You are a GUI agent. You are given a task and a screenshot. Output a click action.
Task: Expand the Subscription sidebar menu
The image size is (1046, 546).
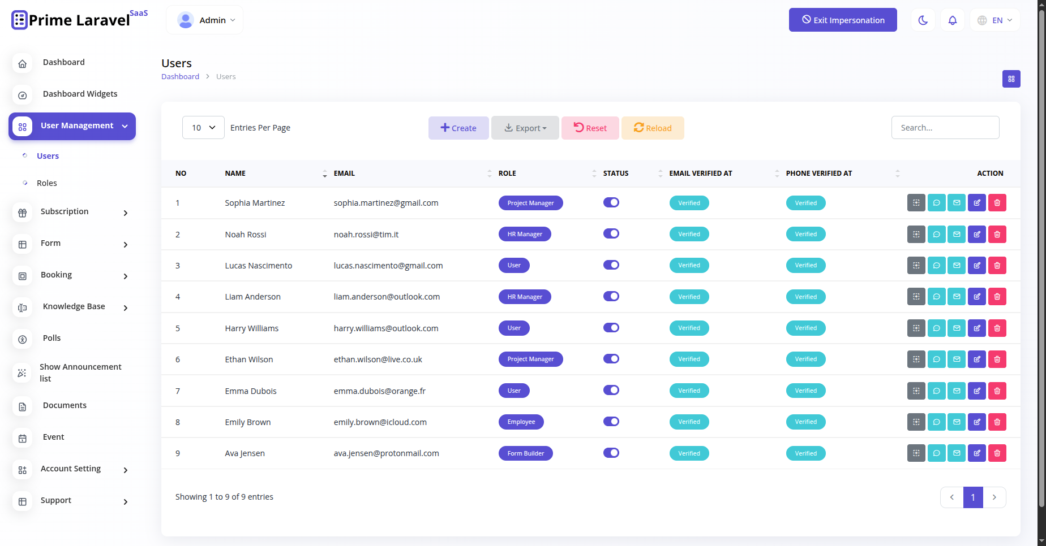72,212
